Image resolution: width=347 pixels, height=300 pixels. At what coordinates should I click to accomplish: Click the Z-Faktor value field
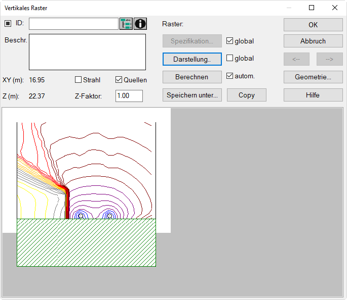[x=129, y=96]
